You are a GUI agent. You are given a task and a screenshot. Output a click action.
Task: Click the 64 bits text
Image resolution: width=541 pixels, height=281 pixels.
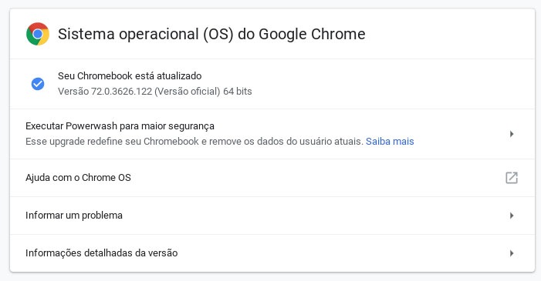238,92
